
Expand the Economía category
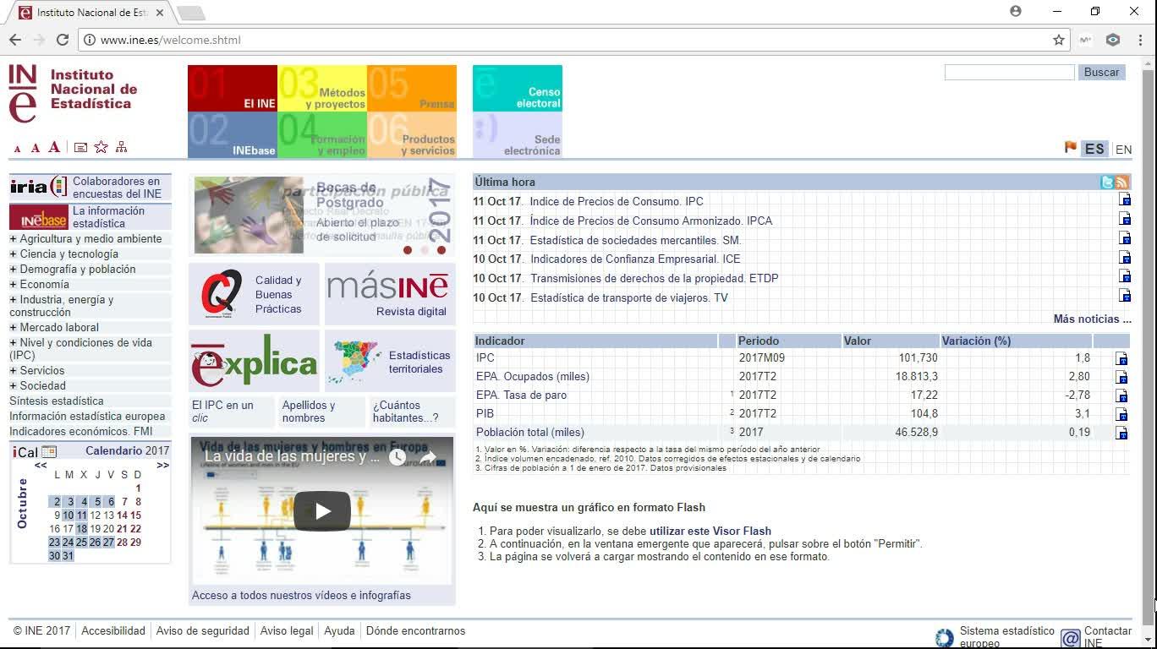[x=13, y=285]
